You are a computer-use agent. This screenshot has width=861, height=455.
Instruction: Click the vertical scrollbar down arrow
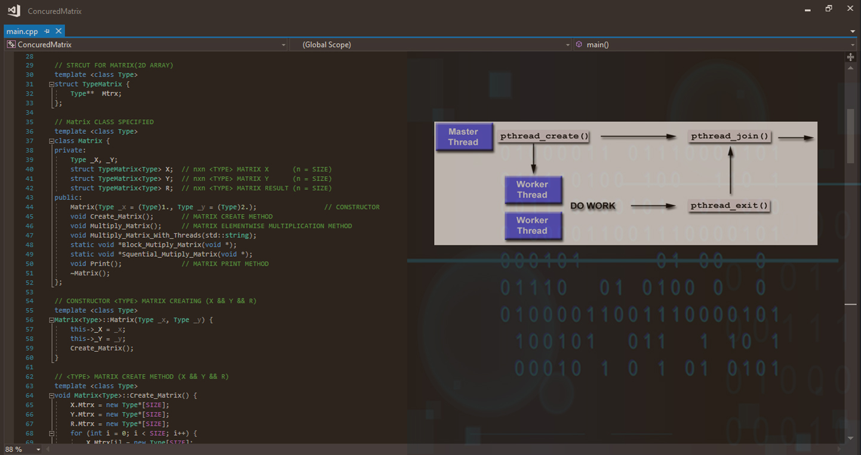(x=851, y=438)
